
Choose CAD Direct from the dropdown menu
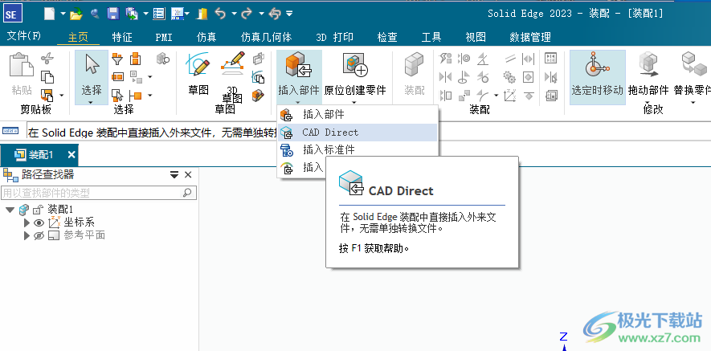tap(358, 133)
